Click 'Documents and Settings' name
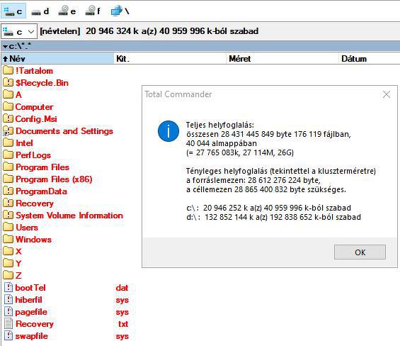The width and height of the screenshot is (400, 346). pos(64,131)
